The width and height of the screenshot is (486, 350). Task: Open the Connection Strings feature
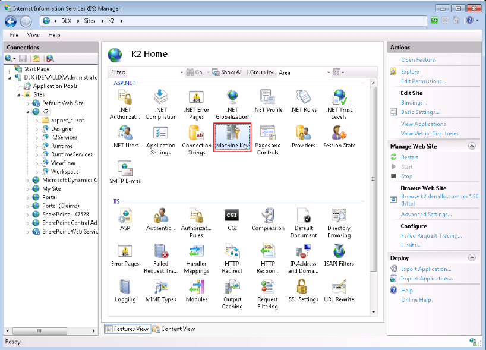click(196, 140)
